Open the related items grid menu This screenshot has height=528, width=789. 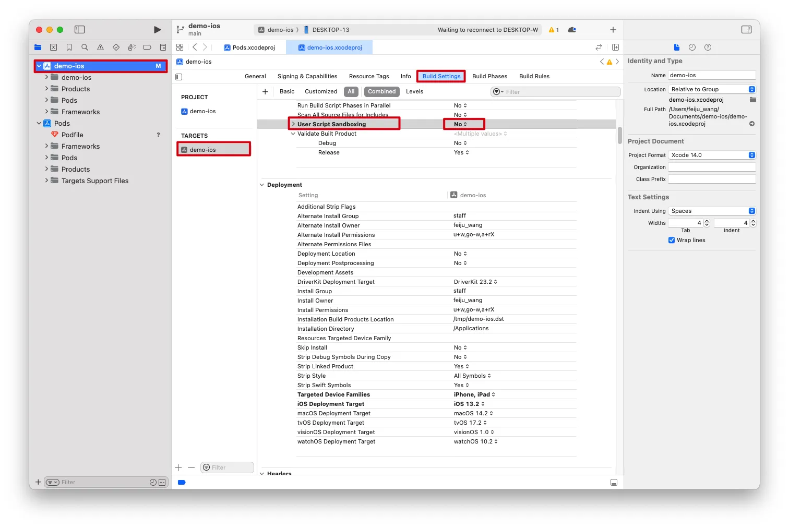pos(180,47)
